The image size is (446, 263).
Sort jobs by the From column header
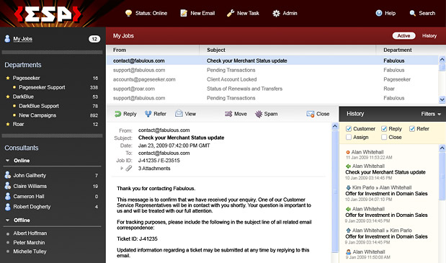[x=120, y=50]
